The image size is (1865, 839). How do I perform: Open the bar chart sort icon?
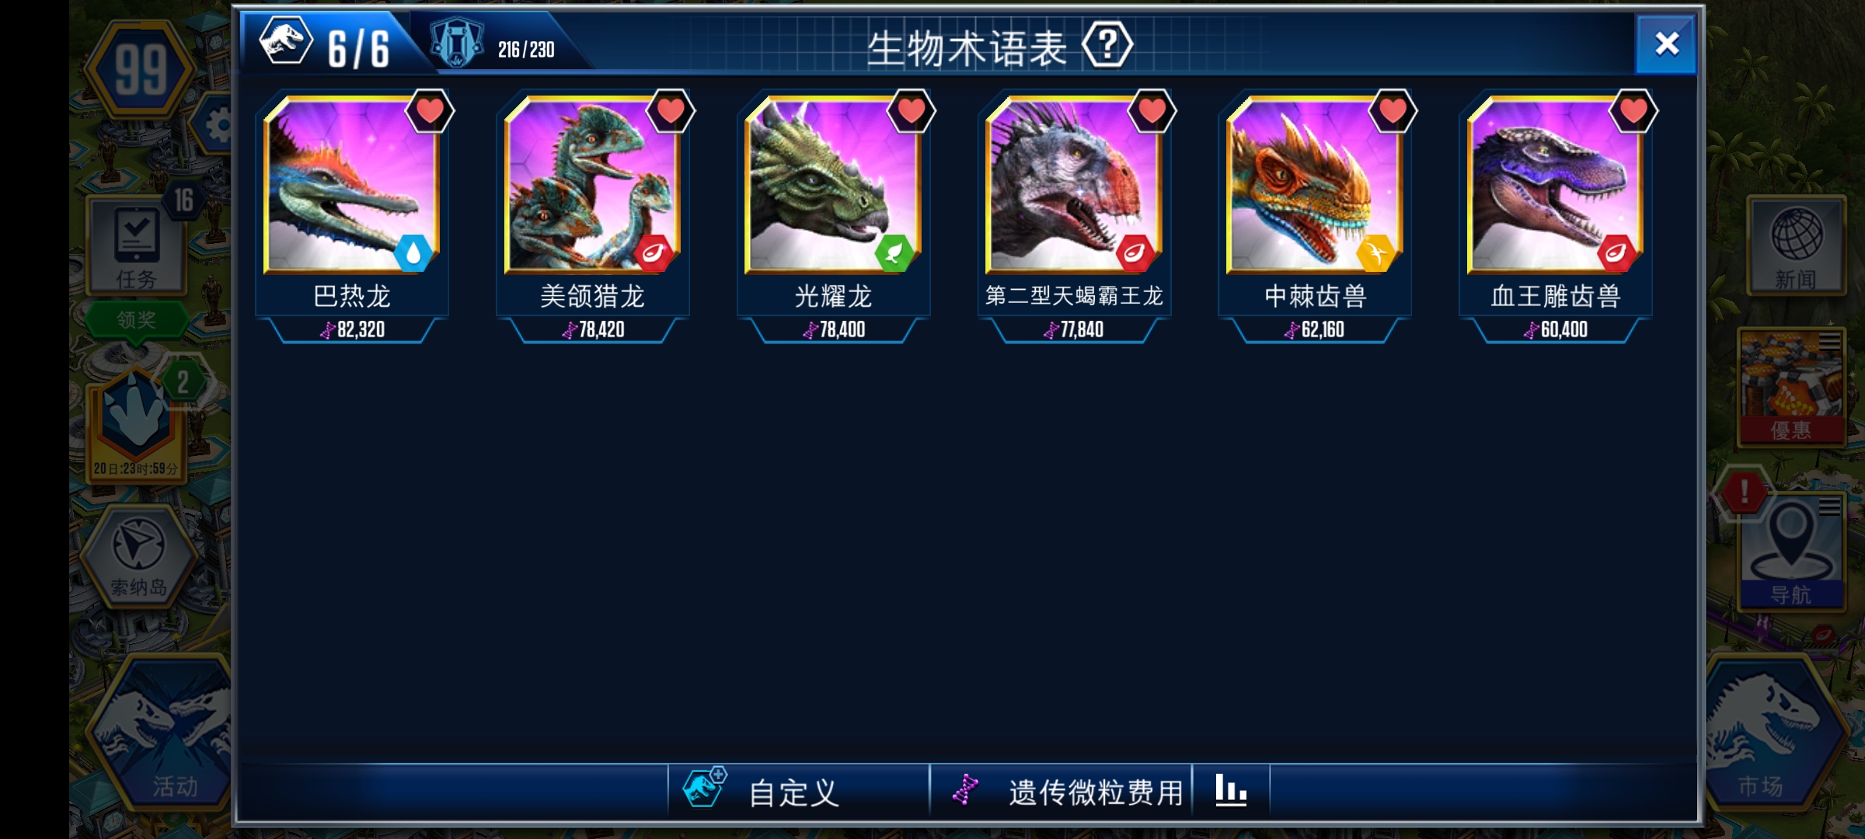tap(1231, 791)
